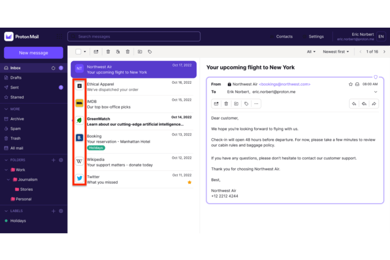Open the Forward message icon

(x=374, y=104)
